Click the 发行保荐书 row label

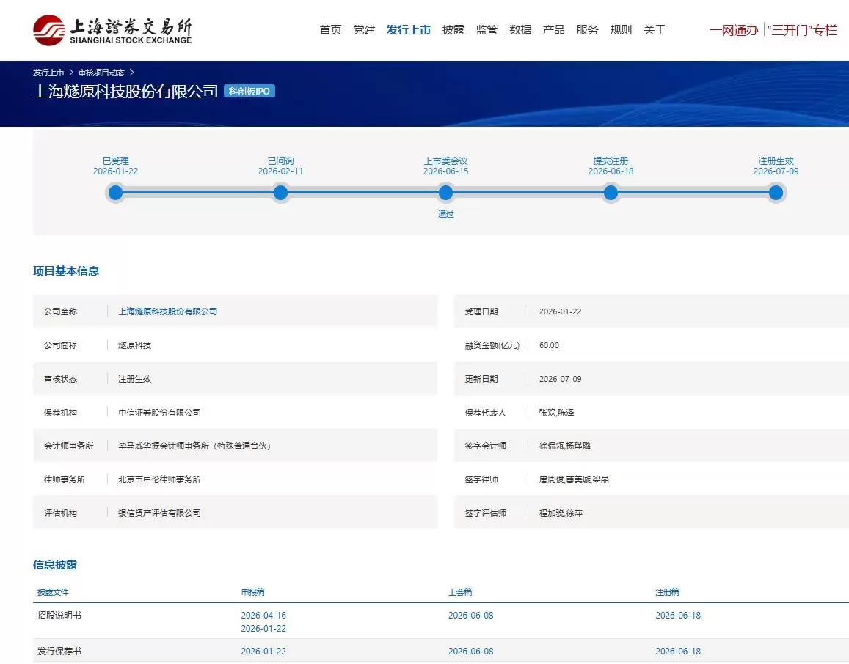(x=59, y=652)
